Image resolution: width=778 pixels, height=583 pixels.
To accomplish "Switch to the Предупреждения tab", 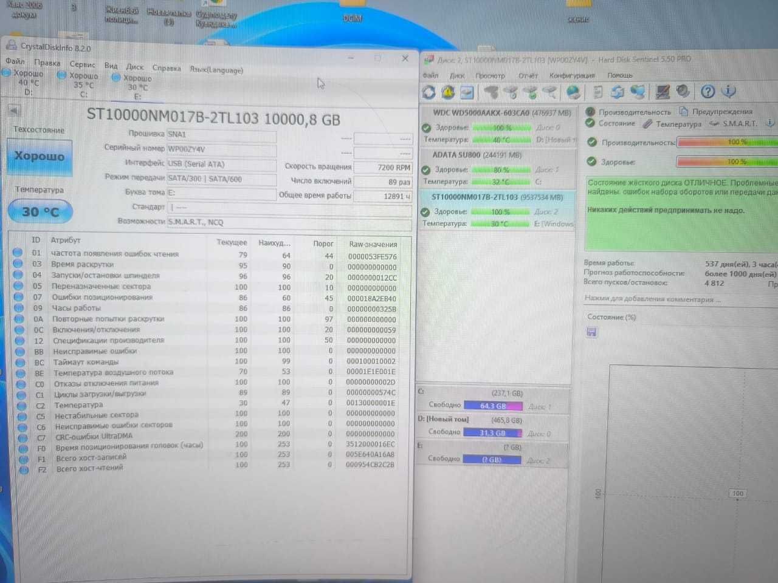I will point(716,112).
